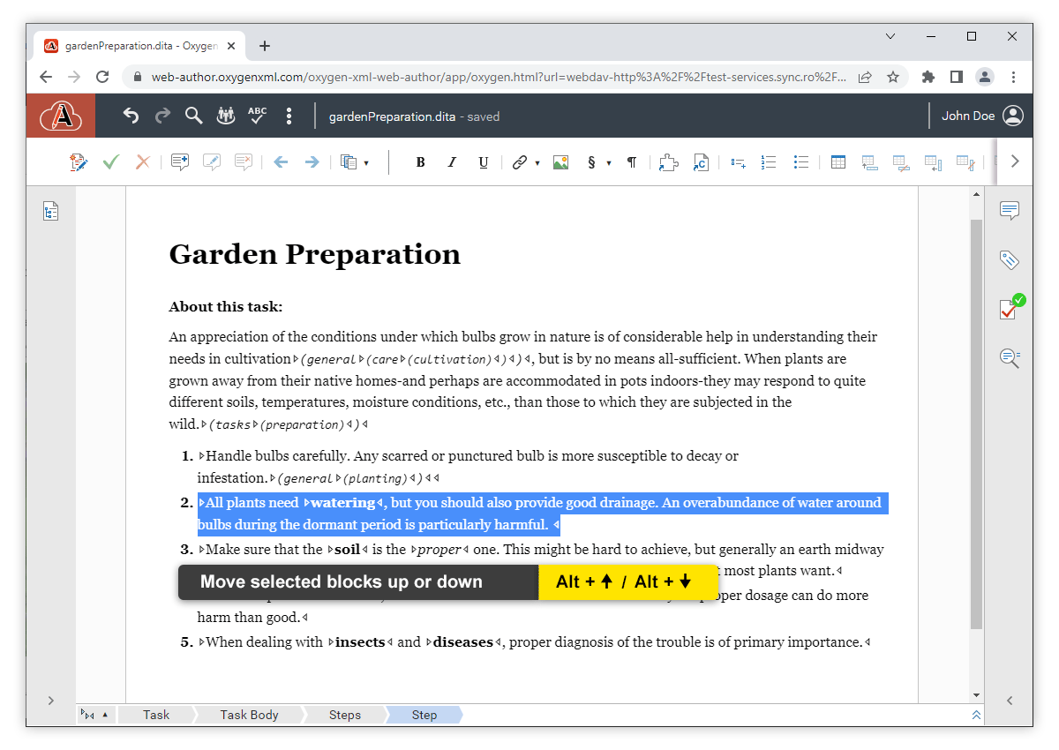
Task: Click the Step breadcrumb item
Action: 424,715
